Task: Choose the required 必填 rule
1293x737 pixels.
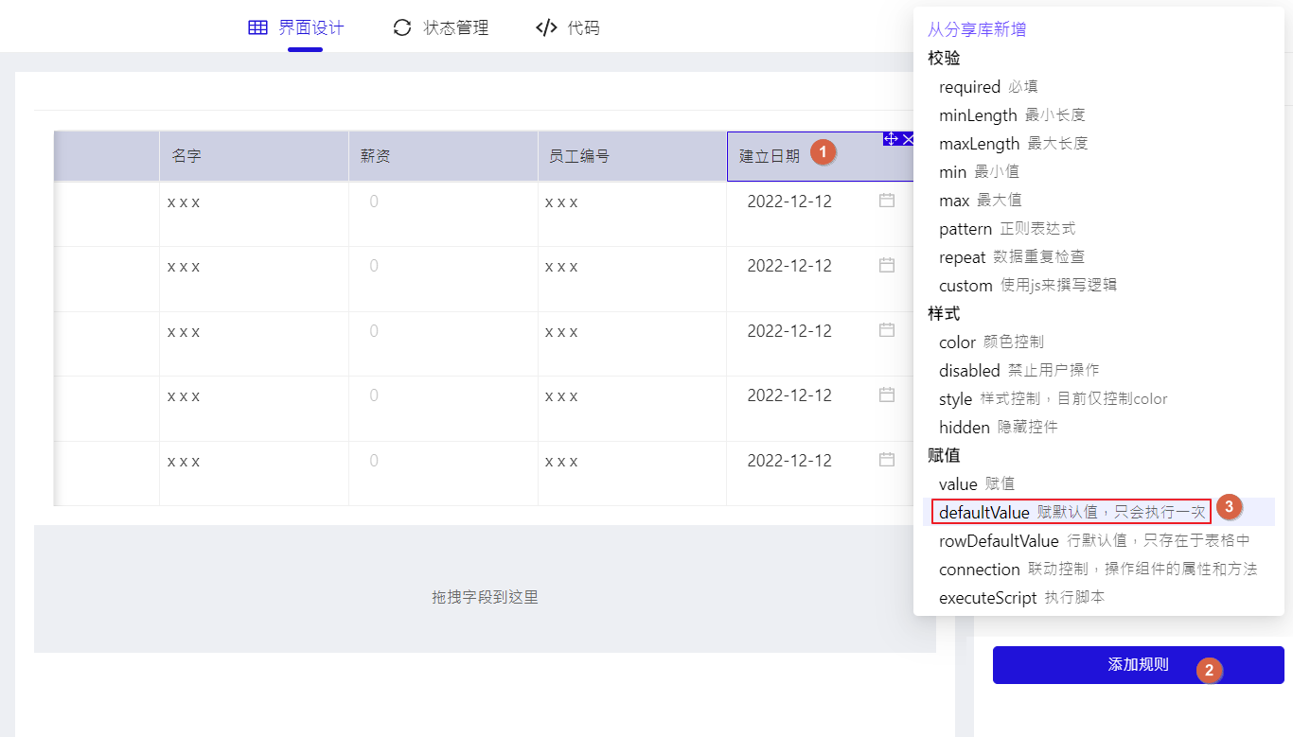Action: pos(1098,87)
